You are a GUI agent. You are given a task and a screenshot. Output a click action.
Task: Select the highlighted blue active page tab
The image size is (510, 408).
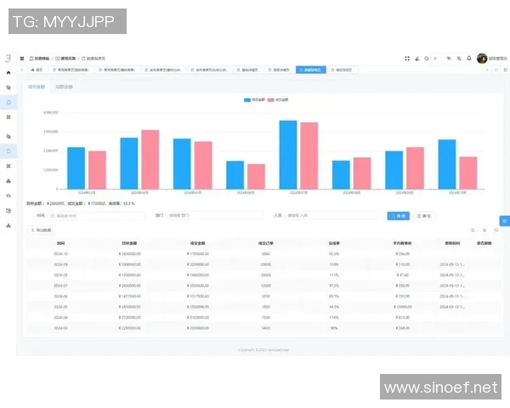click(x=311, y=70)
